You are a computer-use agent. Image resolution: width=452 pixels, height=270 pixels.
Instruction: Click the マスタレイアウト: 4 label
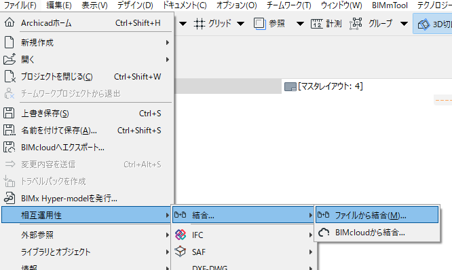331,86
